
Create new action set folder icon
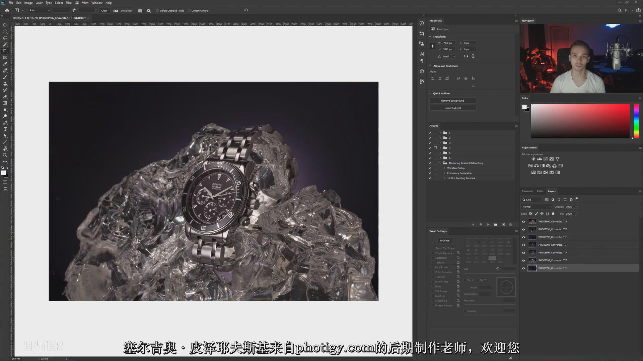coord(495,225)
